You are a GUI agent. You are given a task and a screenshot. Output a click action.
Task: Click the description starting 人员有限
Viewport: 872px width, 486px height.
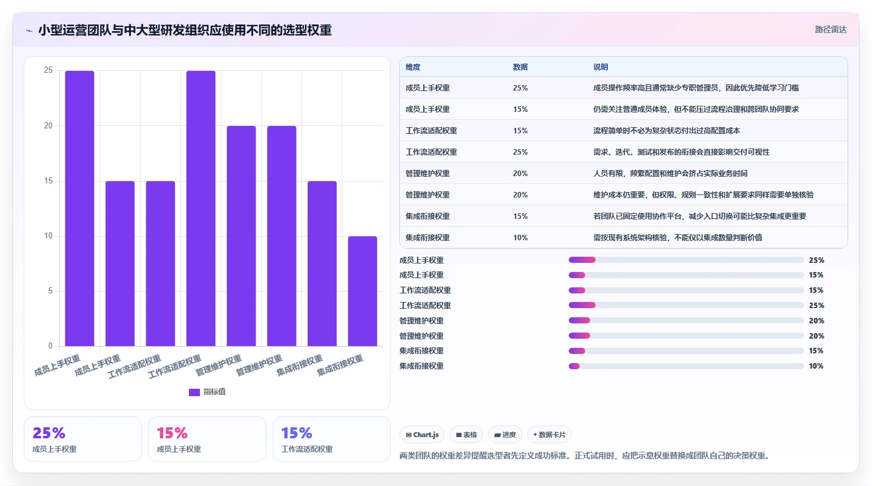(x=670, y=174)
